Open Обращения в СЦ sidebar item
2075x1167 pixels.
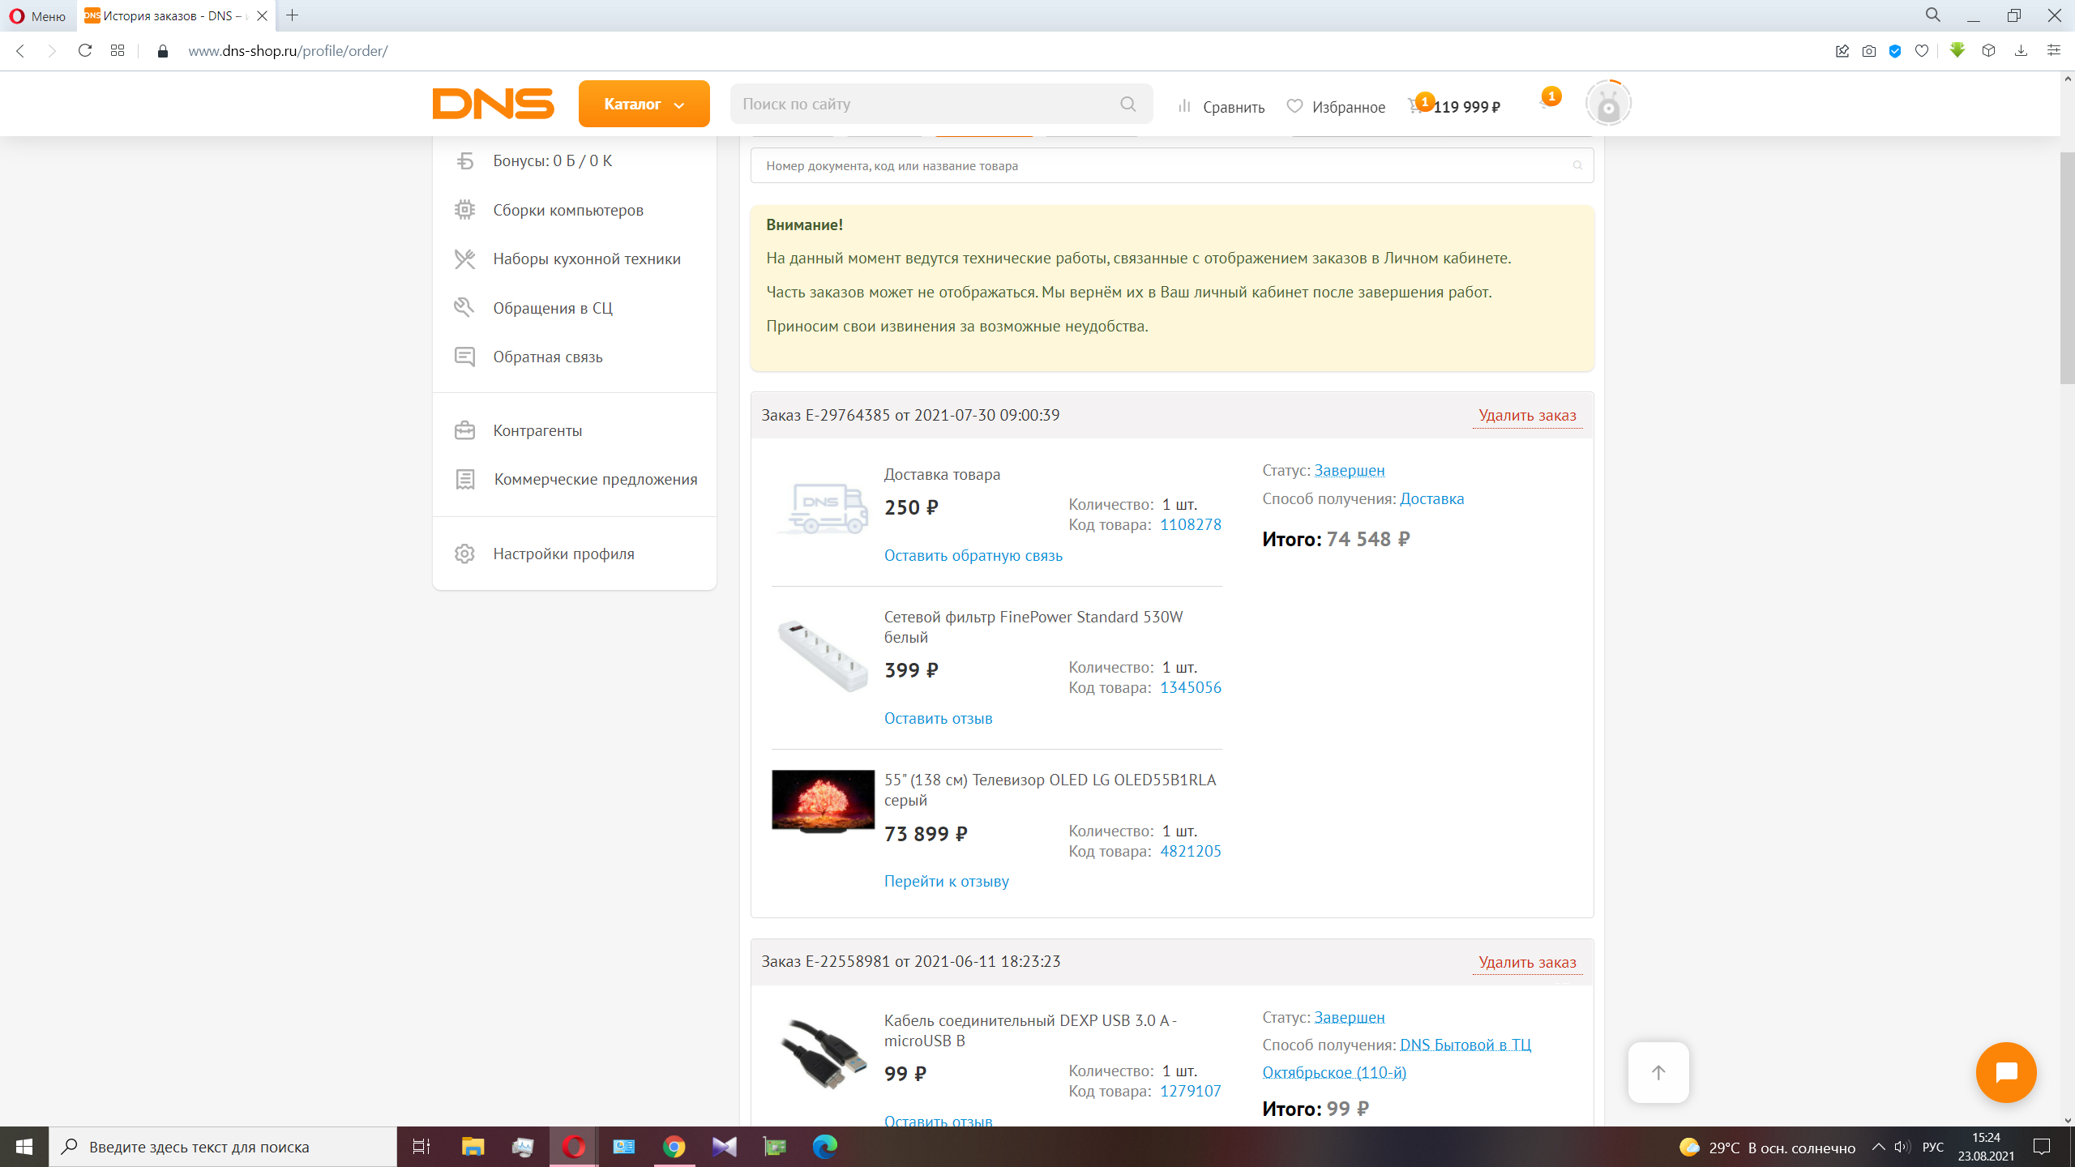pos(552,308)
